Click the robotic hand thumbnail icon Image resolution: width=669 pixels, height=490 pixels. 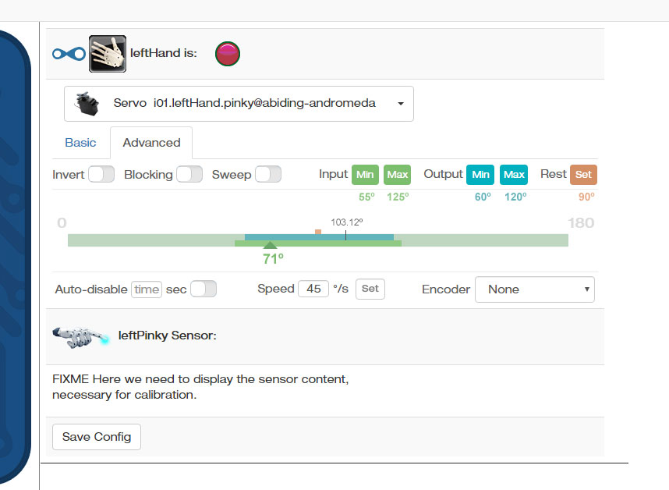pos(107,53)
